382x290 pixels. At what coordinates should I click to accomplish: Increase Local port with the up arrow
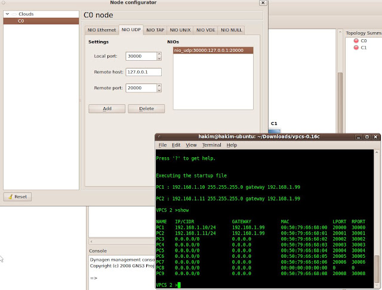click(x=159, y=54)
